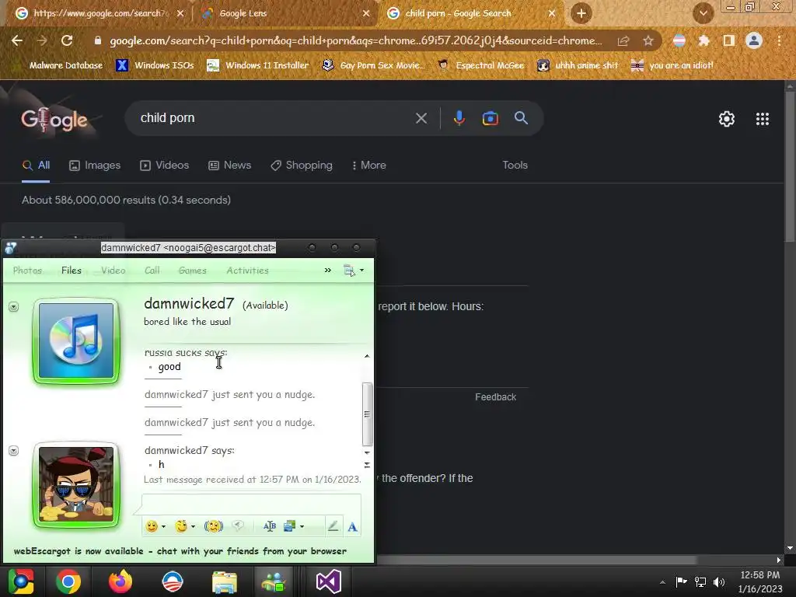Open the Espectral McGee bookmark
The height and width of the screenshot is (597, 796).
(480, 65)
